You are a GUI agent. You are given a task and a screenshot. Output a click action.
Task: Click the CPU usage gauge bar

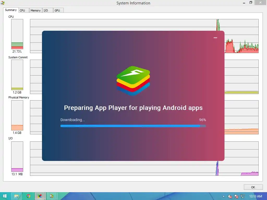click(17, 34)
